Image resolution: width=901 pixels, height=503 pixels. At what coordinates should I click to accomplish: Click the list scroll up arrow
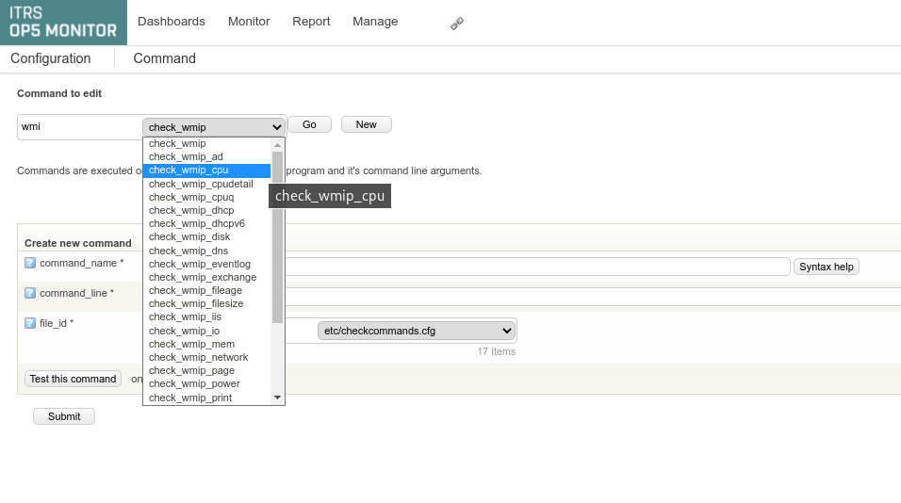click(x=277, y=145)
